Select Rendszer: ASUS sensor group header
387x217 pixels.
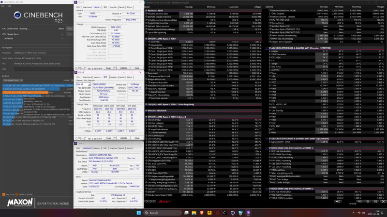203,11
